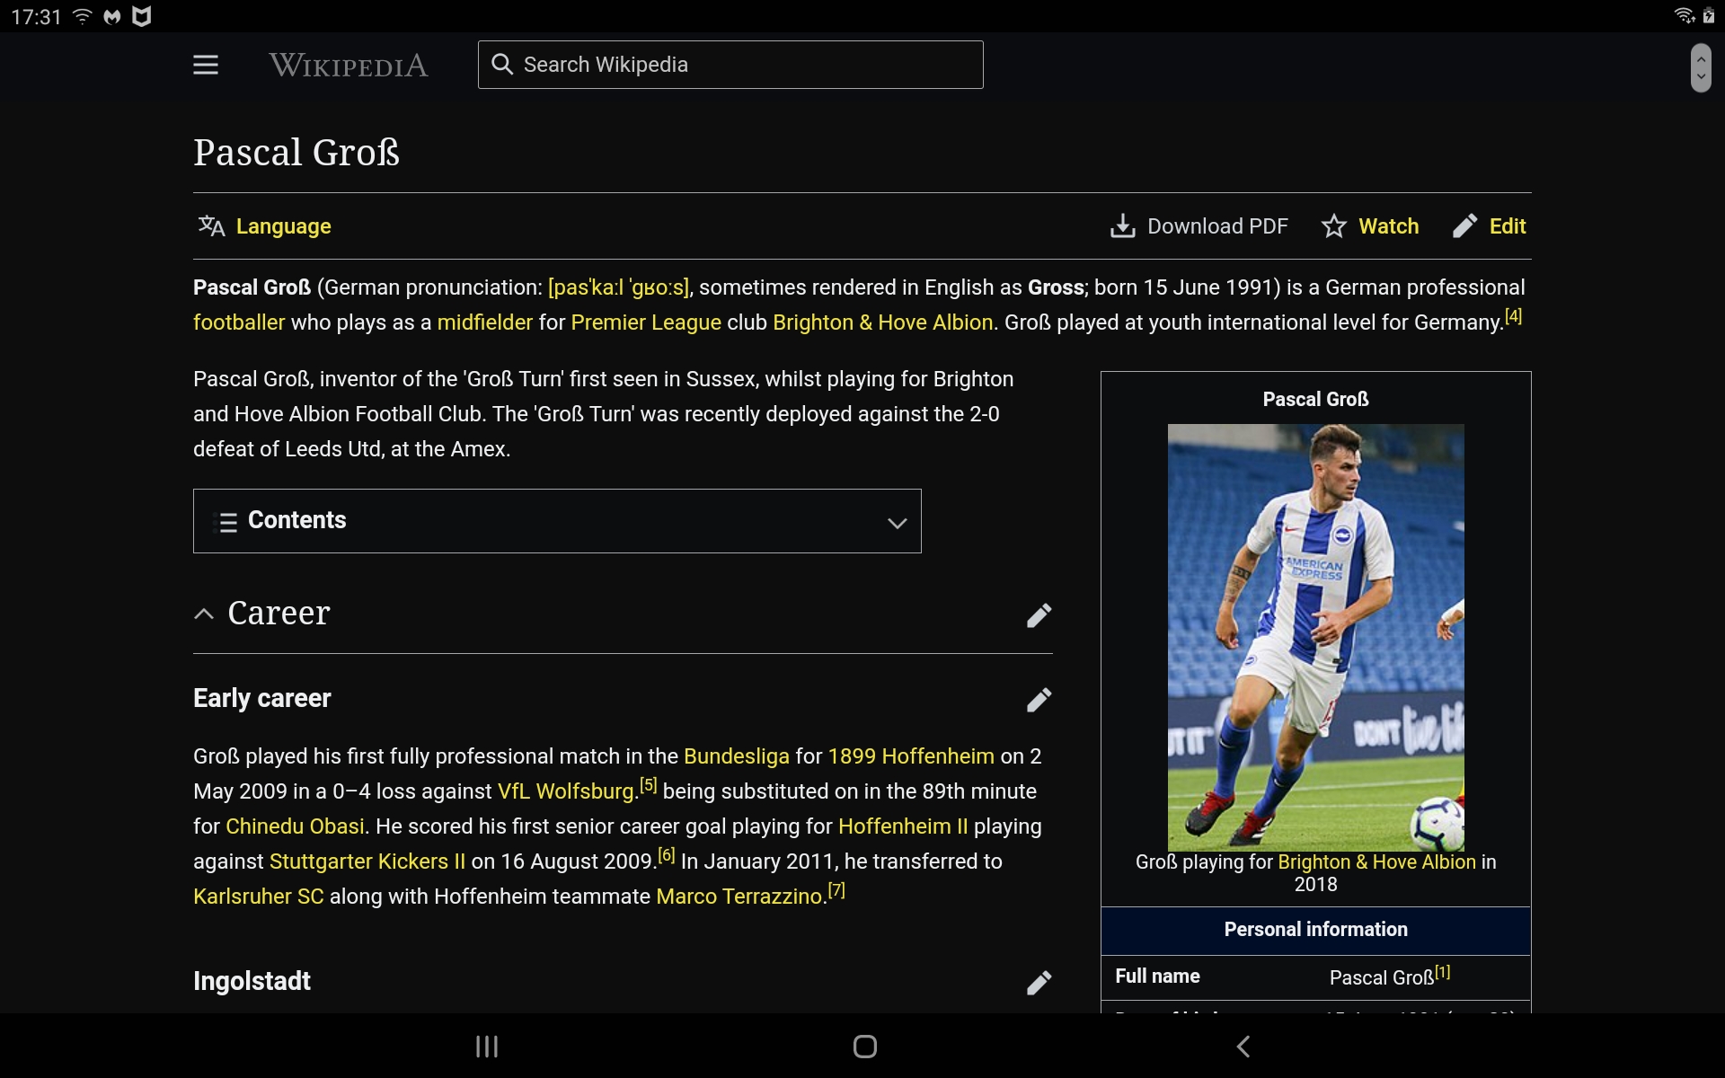This screenshot has width=1725, height=1078.
Task: Click the Career section heading
Action: coord(279,613)
